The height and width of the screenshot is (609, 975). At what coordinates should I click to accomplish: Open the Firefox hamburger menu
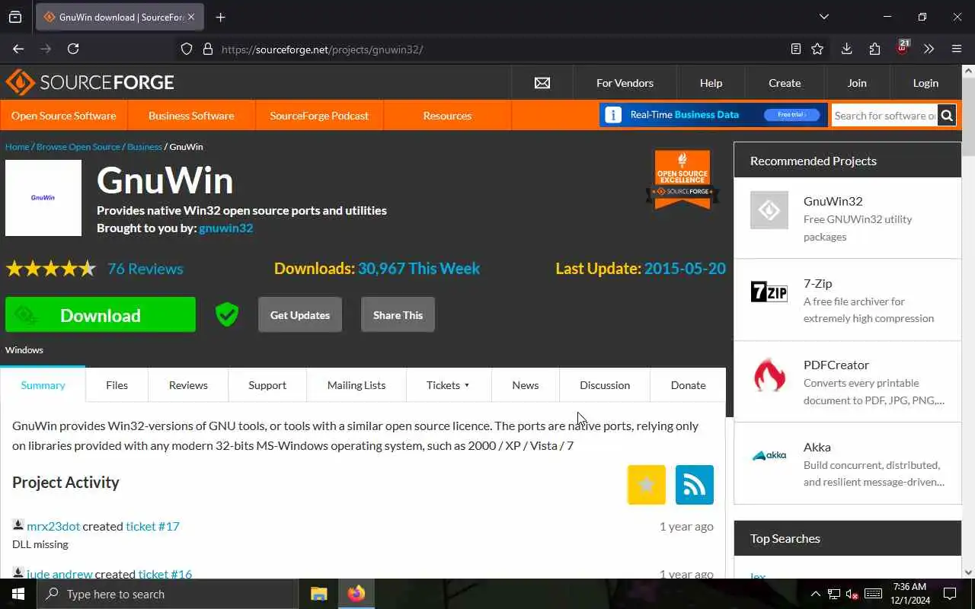[x=957, y=49]
